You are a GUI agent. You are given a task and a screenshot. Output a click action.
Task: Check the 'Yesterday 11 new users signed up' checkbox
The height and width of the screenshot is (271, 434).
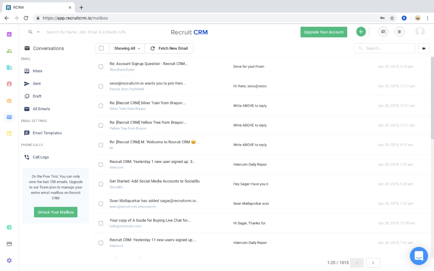pos(101,243)
